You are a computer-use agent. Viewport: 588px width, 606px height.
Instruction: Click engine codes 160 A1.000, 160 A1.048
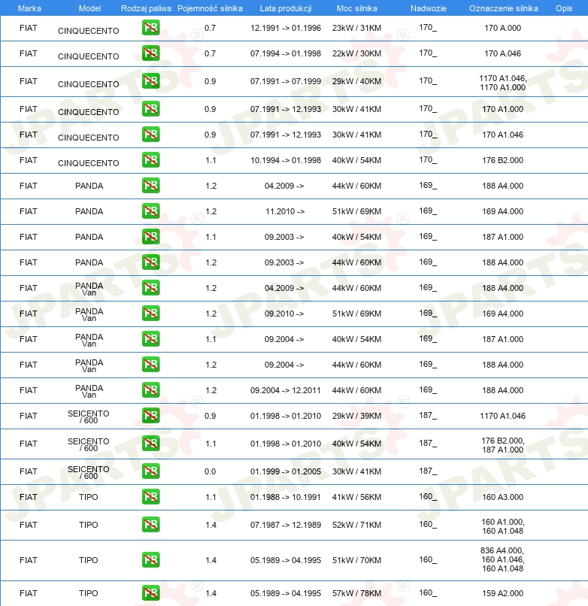(502, 526)
